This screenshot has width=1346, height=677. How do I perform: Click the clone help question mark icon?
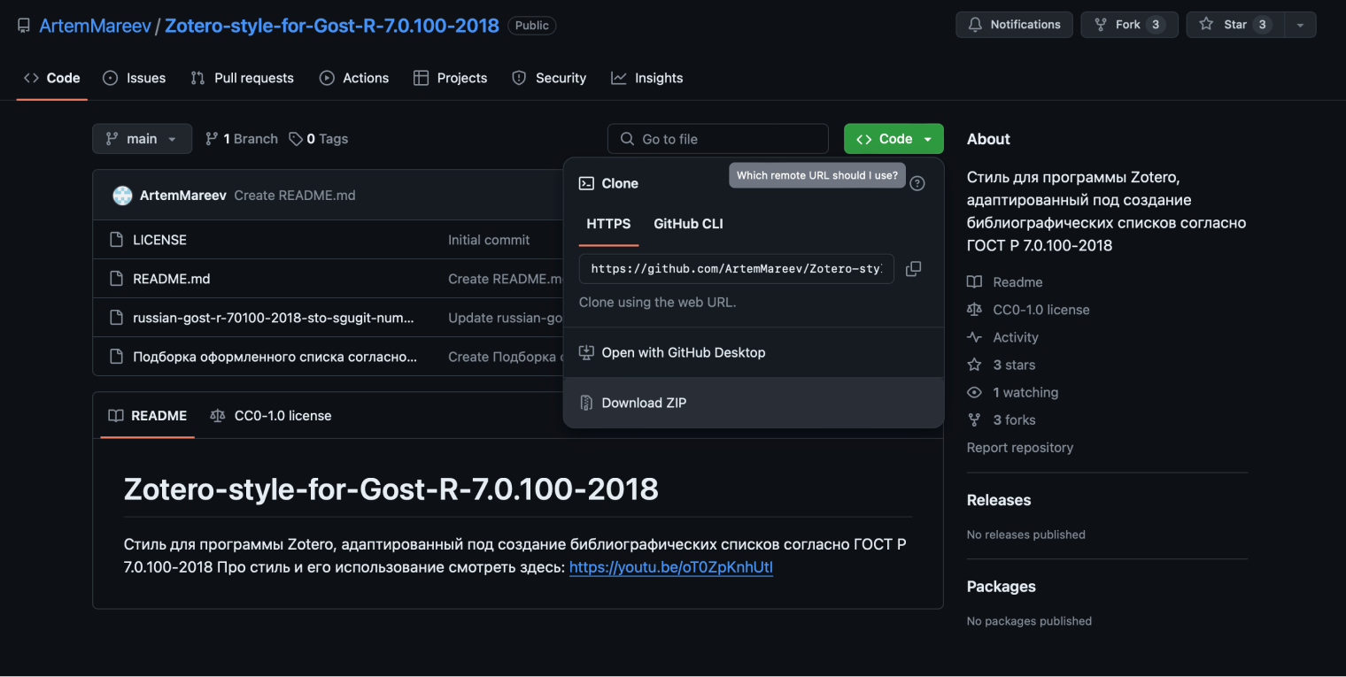pyautogui.click(x=917, y=183)
